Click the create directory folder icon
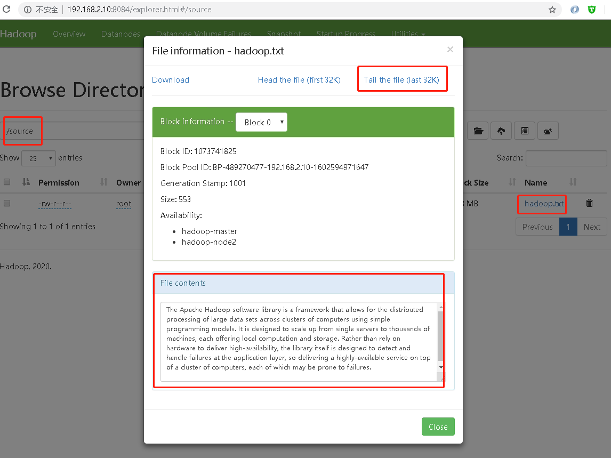The width and height of the screenshot is (611, 458). click(x=478, y=131)
